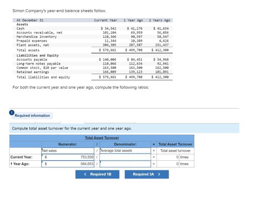
Task: Click 1 year ago total assets $ 499,708
Action: click(134, 50)
